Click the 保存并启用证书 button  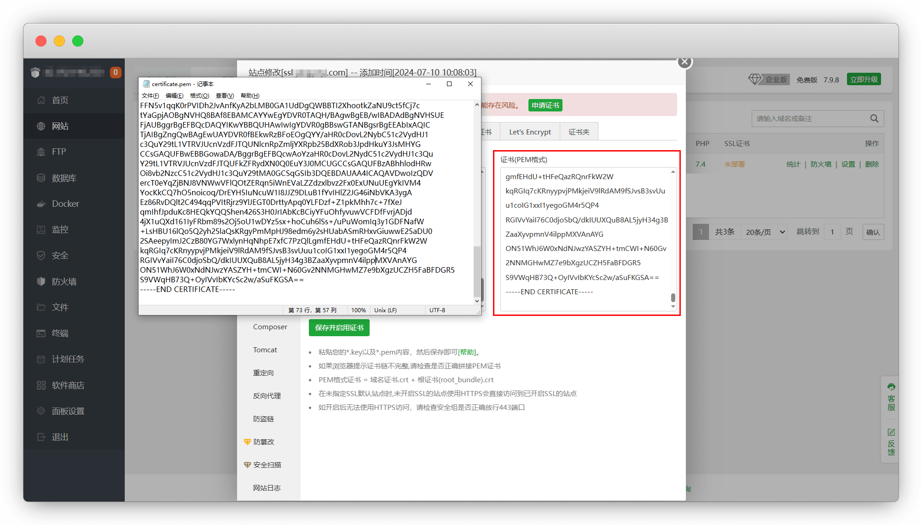click(x=339, y=328)
